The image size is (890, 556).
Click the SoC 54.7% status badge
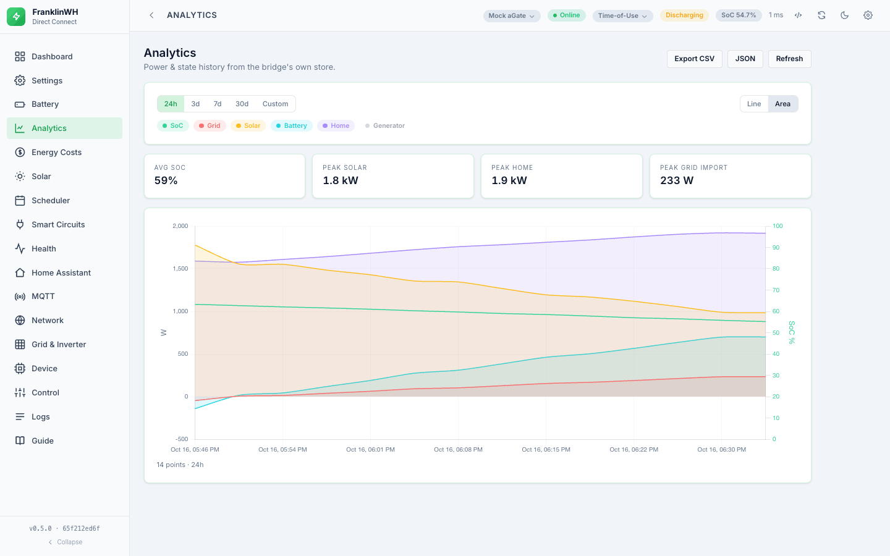(739, 15)
